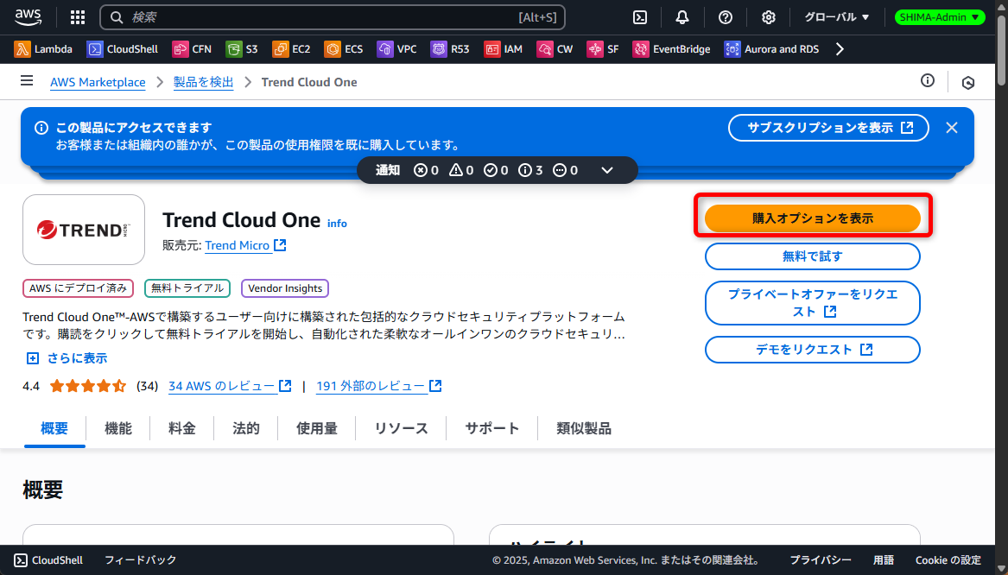
Task: Open the SHIMA-Admin account menu
Action: coord(939,17)
